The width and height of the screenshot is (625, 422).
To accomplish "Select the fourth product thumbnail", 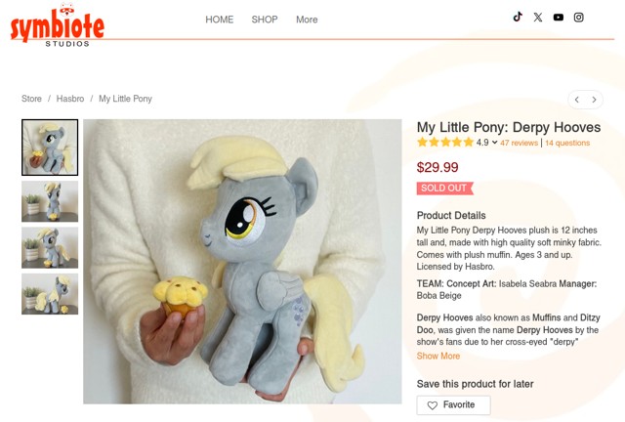I will [50, 293].
